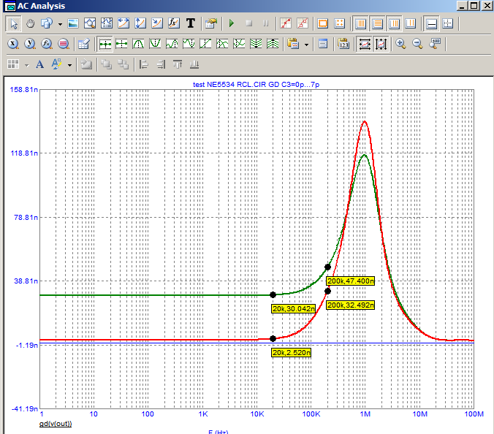
Task: Click the A with highlighter text color icon
Action: tap(56, 64)
